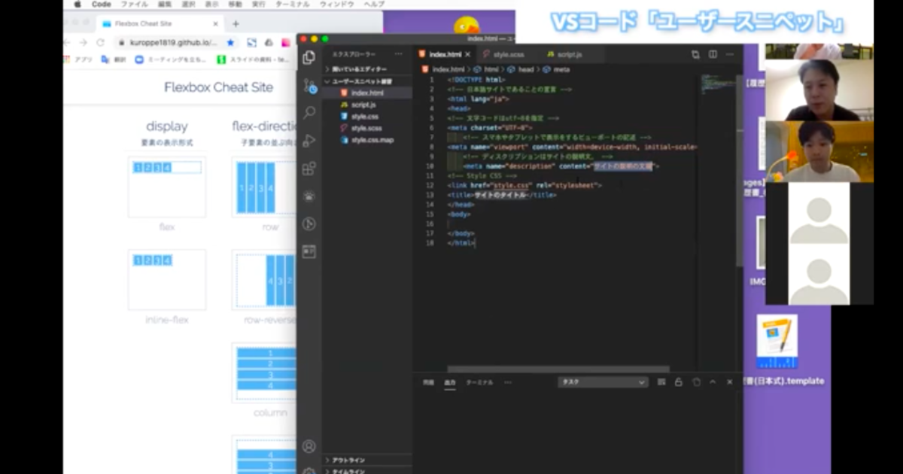Image resolution: width=903 pixels, height=474 pixels.
Task: Open the アプリ bookmark shortcut
Action: pyautogui.click(x=78, y=59)
